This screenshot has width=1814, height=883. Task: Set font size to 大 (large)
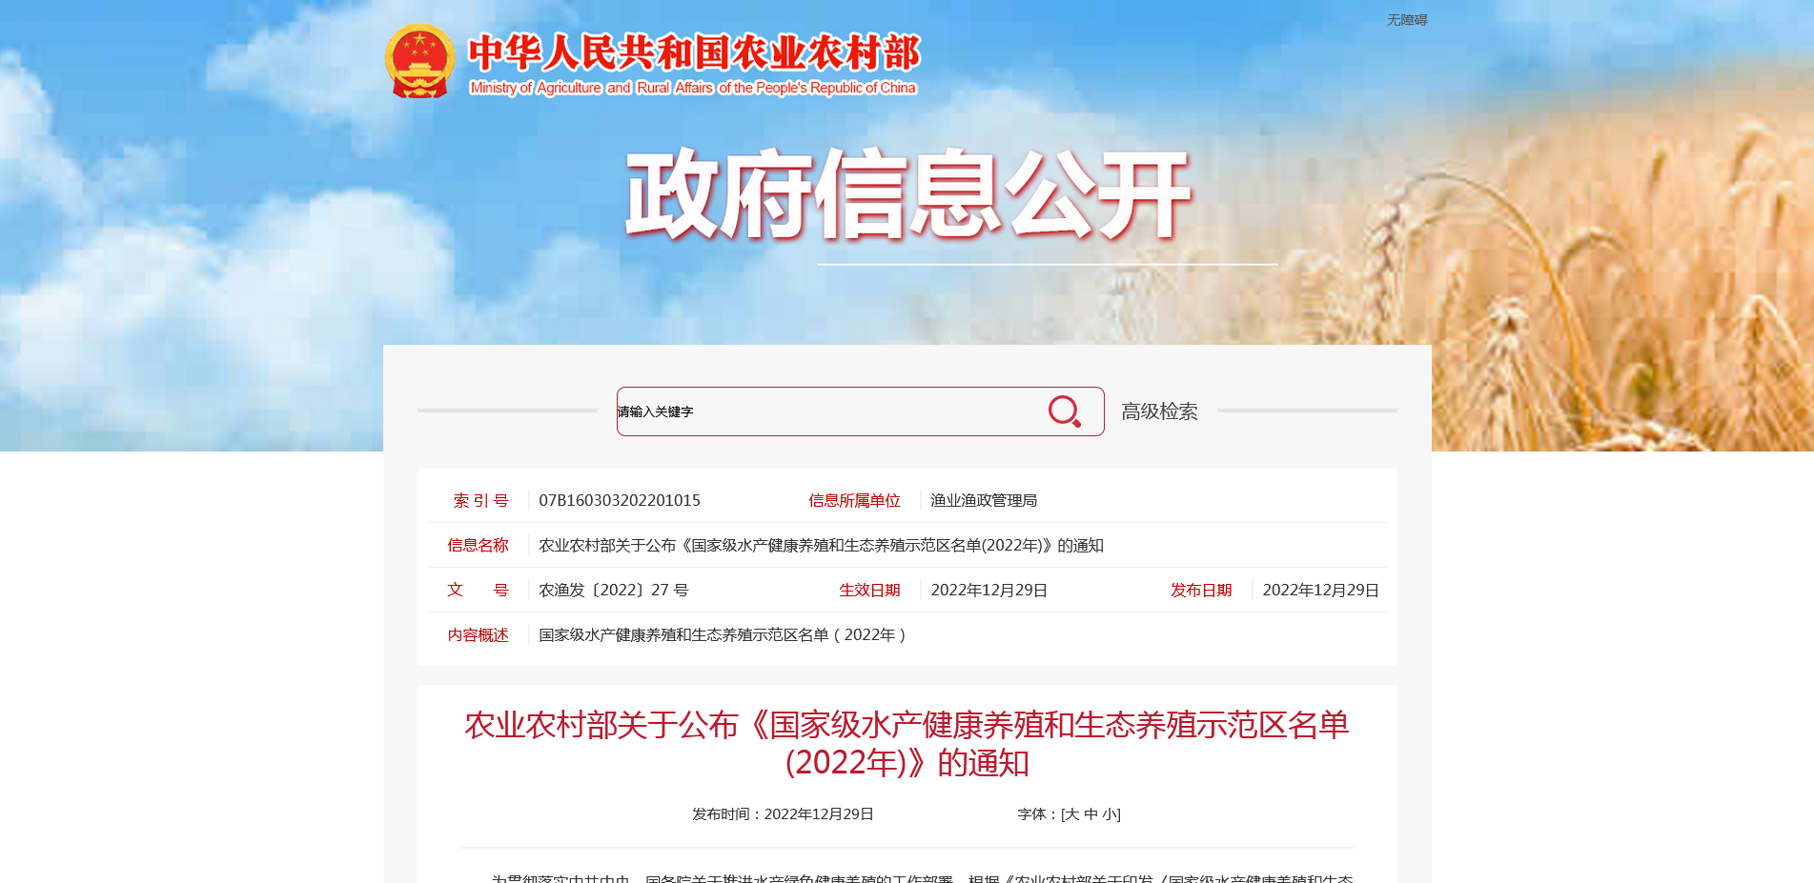click(1071, 814)
